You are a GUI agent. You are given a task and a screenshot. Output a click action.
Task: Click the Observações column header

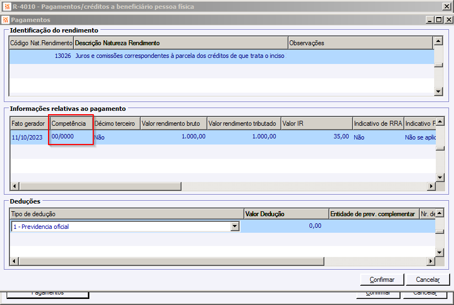360,43
